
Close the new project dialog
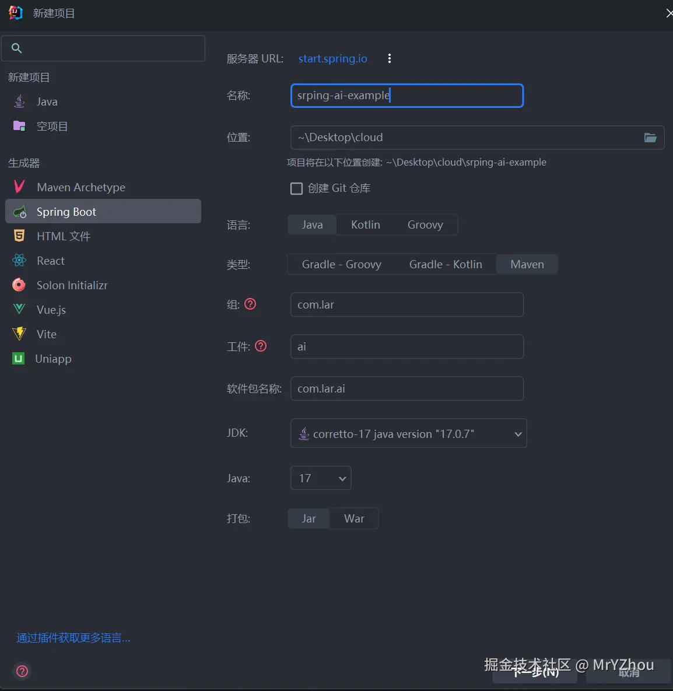pyautogui.click(x=668, y=13)
